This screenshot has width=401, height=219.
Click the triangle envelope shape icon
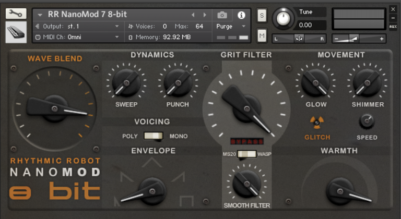point(152,163)
